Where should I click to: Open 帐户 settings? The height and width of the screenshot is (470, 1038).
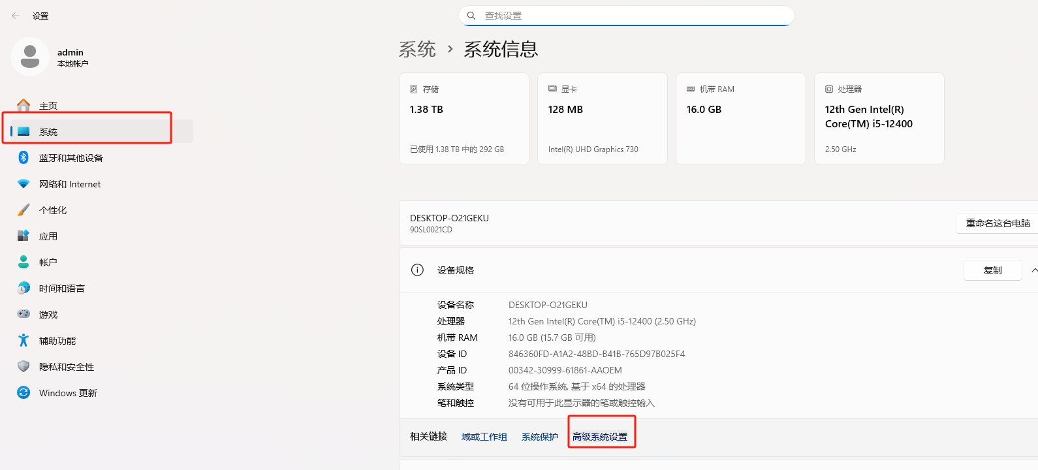click(102, 262)
